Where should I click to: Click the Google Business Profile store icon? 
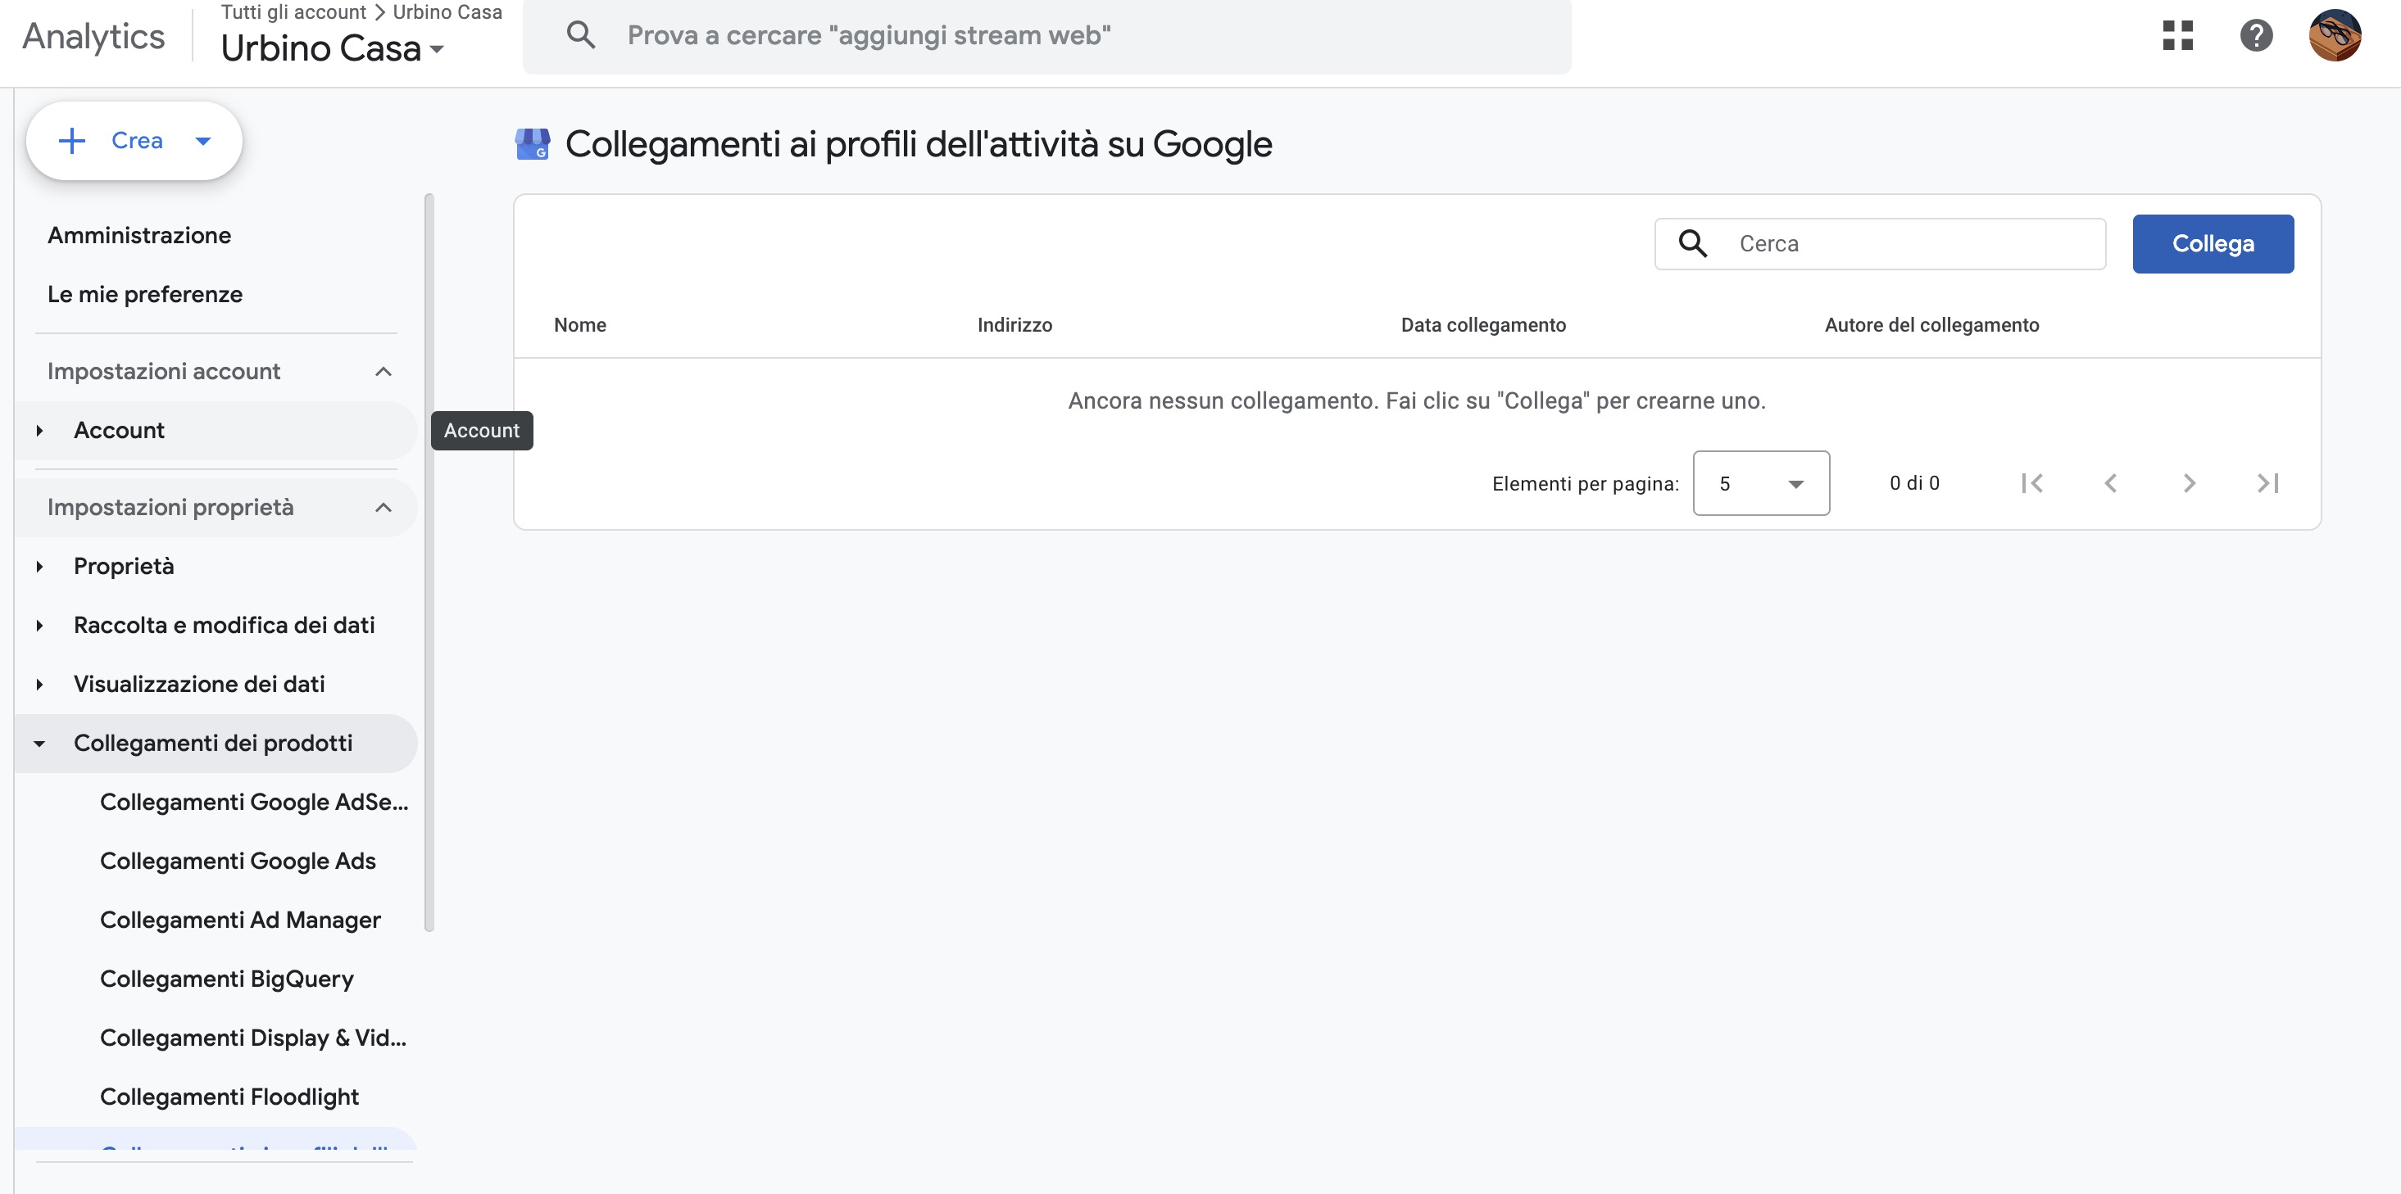click(x=532, y=144)
